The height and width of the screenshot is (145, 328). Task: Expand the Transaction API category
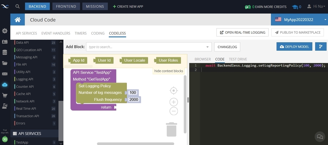tap(35, 116)
